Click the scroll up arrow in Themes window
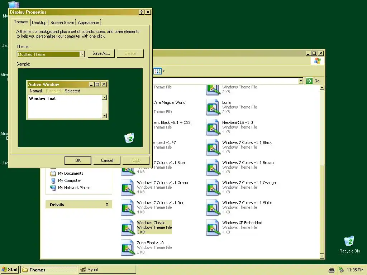367x275 pixels. pos(322,87)
